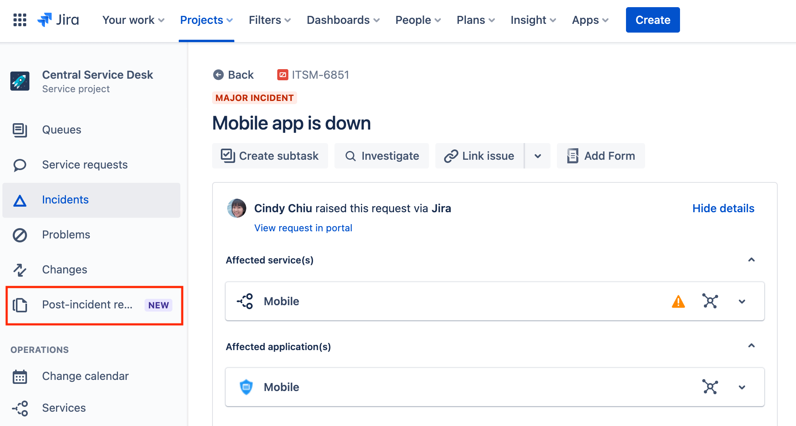796x426 pixels.
Task: Click the warning icon on Mobile service
Action: coord(678,301)
